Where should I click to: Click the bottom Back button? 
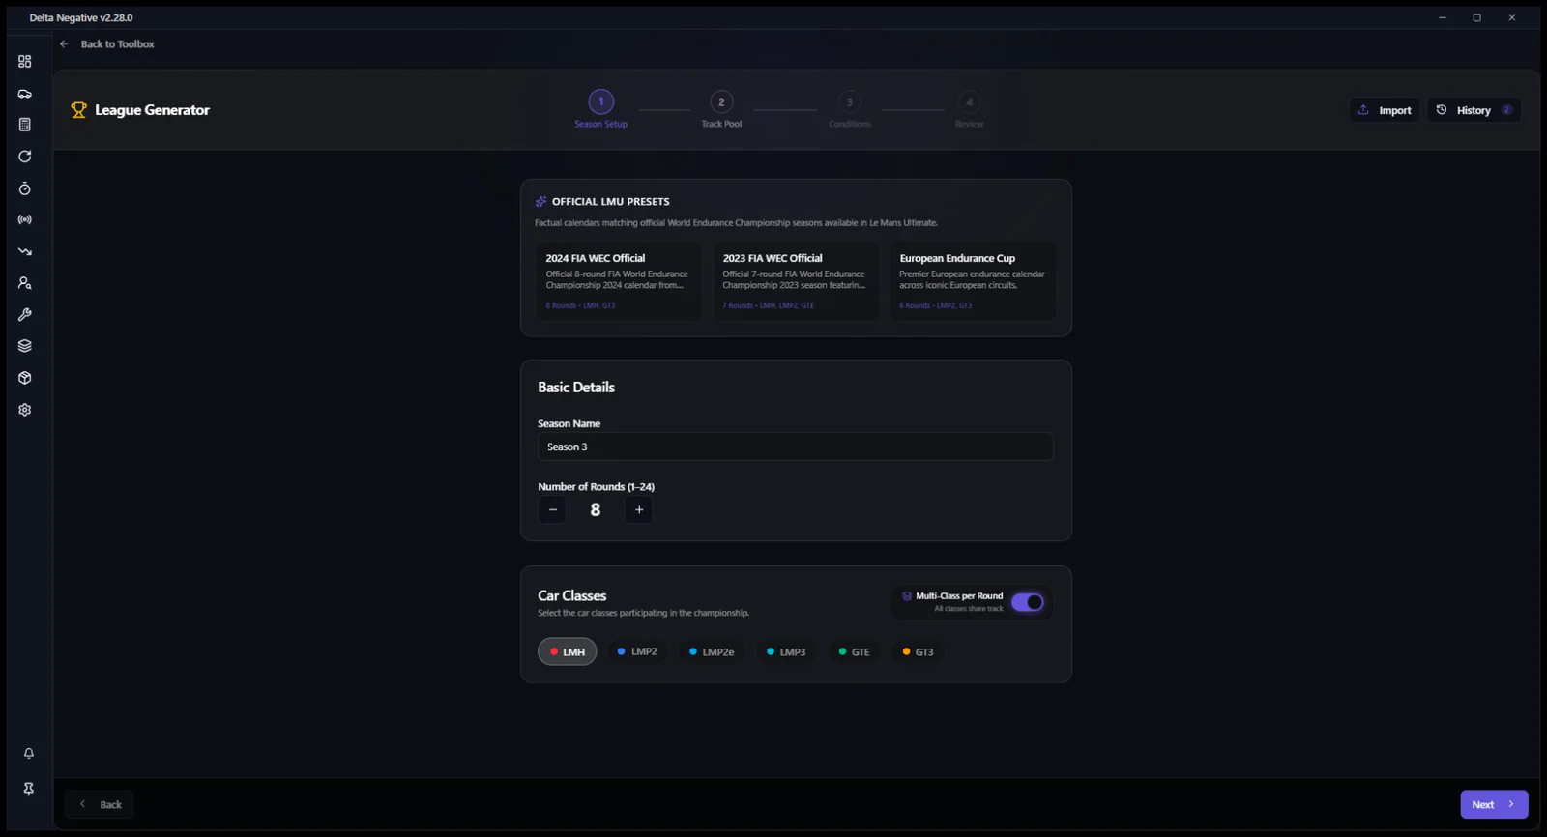100,804
